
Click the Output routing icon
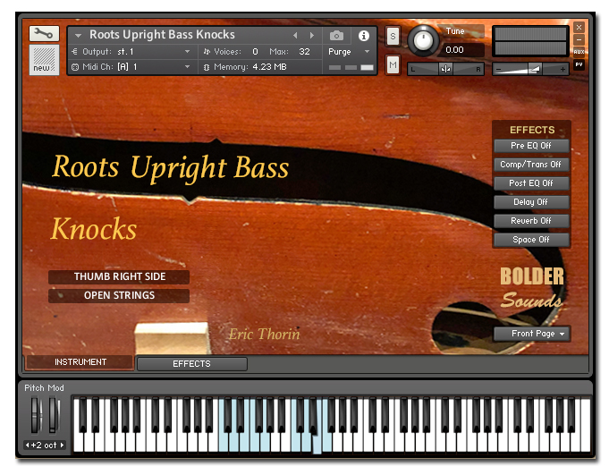pyautogui.click(x=75, y=51)
